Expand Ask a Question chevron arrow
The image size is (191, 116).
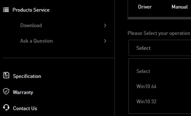click(x=105, y=41)
